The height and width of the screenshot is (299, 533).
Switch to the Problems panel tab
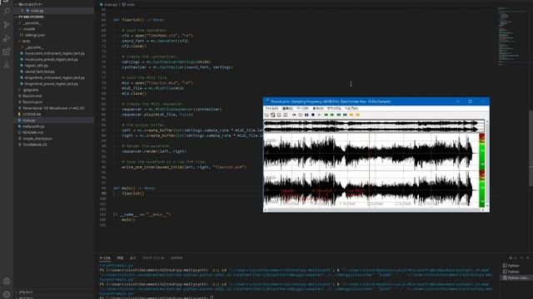[120, 258]
